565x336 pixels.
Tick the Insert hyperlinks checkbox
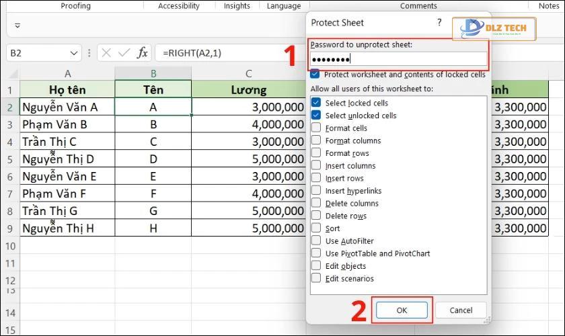coord(316,190)
